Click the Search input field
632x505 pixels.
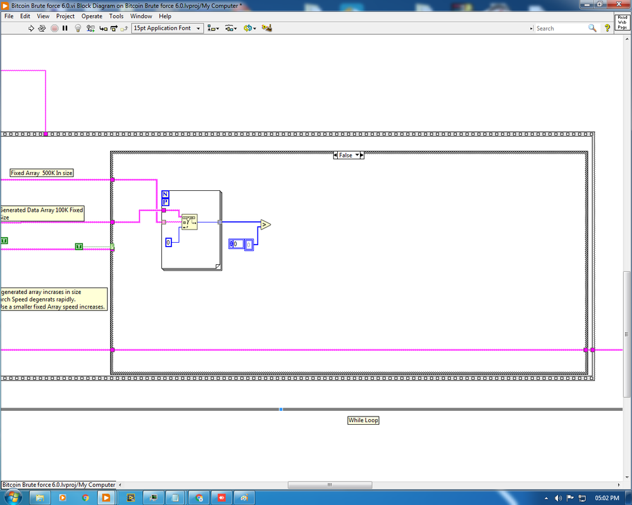tap(561, 28)
